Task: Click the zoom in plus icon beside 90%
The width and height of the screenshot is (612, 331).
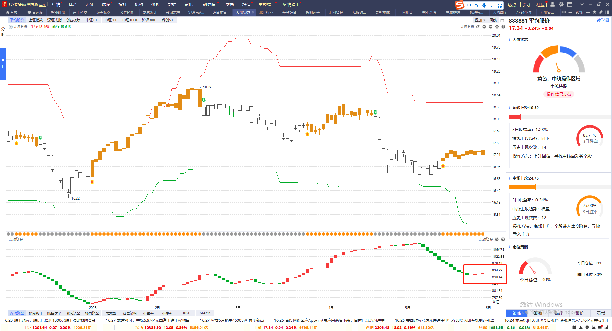Action: 588,12
